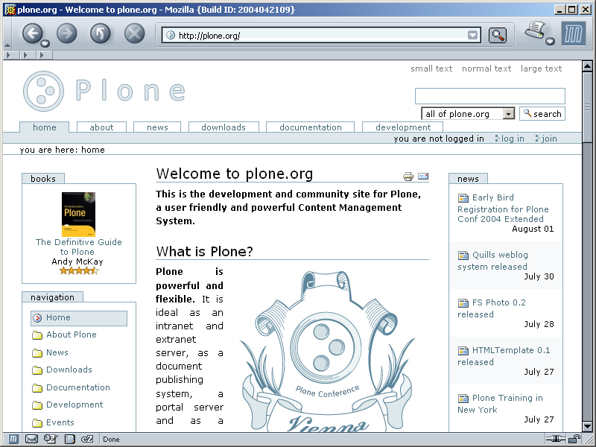This screenshot has height=447, width=596.
Task: Select the news tab
Action: (x=157, y=127)
